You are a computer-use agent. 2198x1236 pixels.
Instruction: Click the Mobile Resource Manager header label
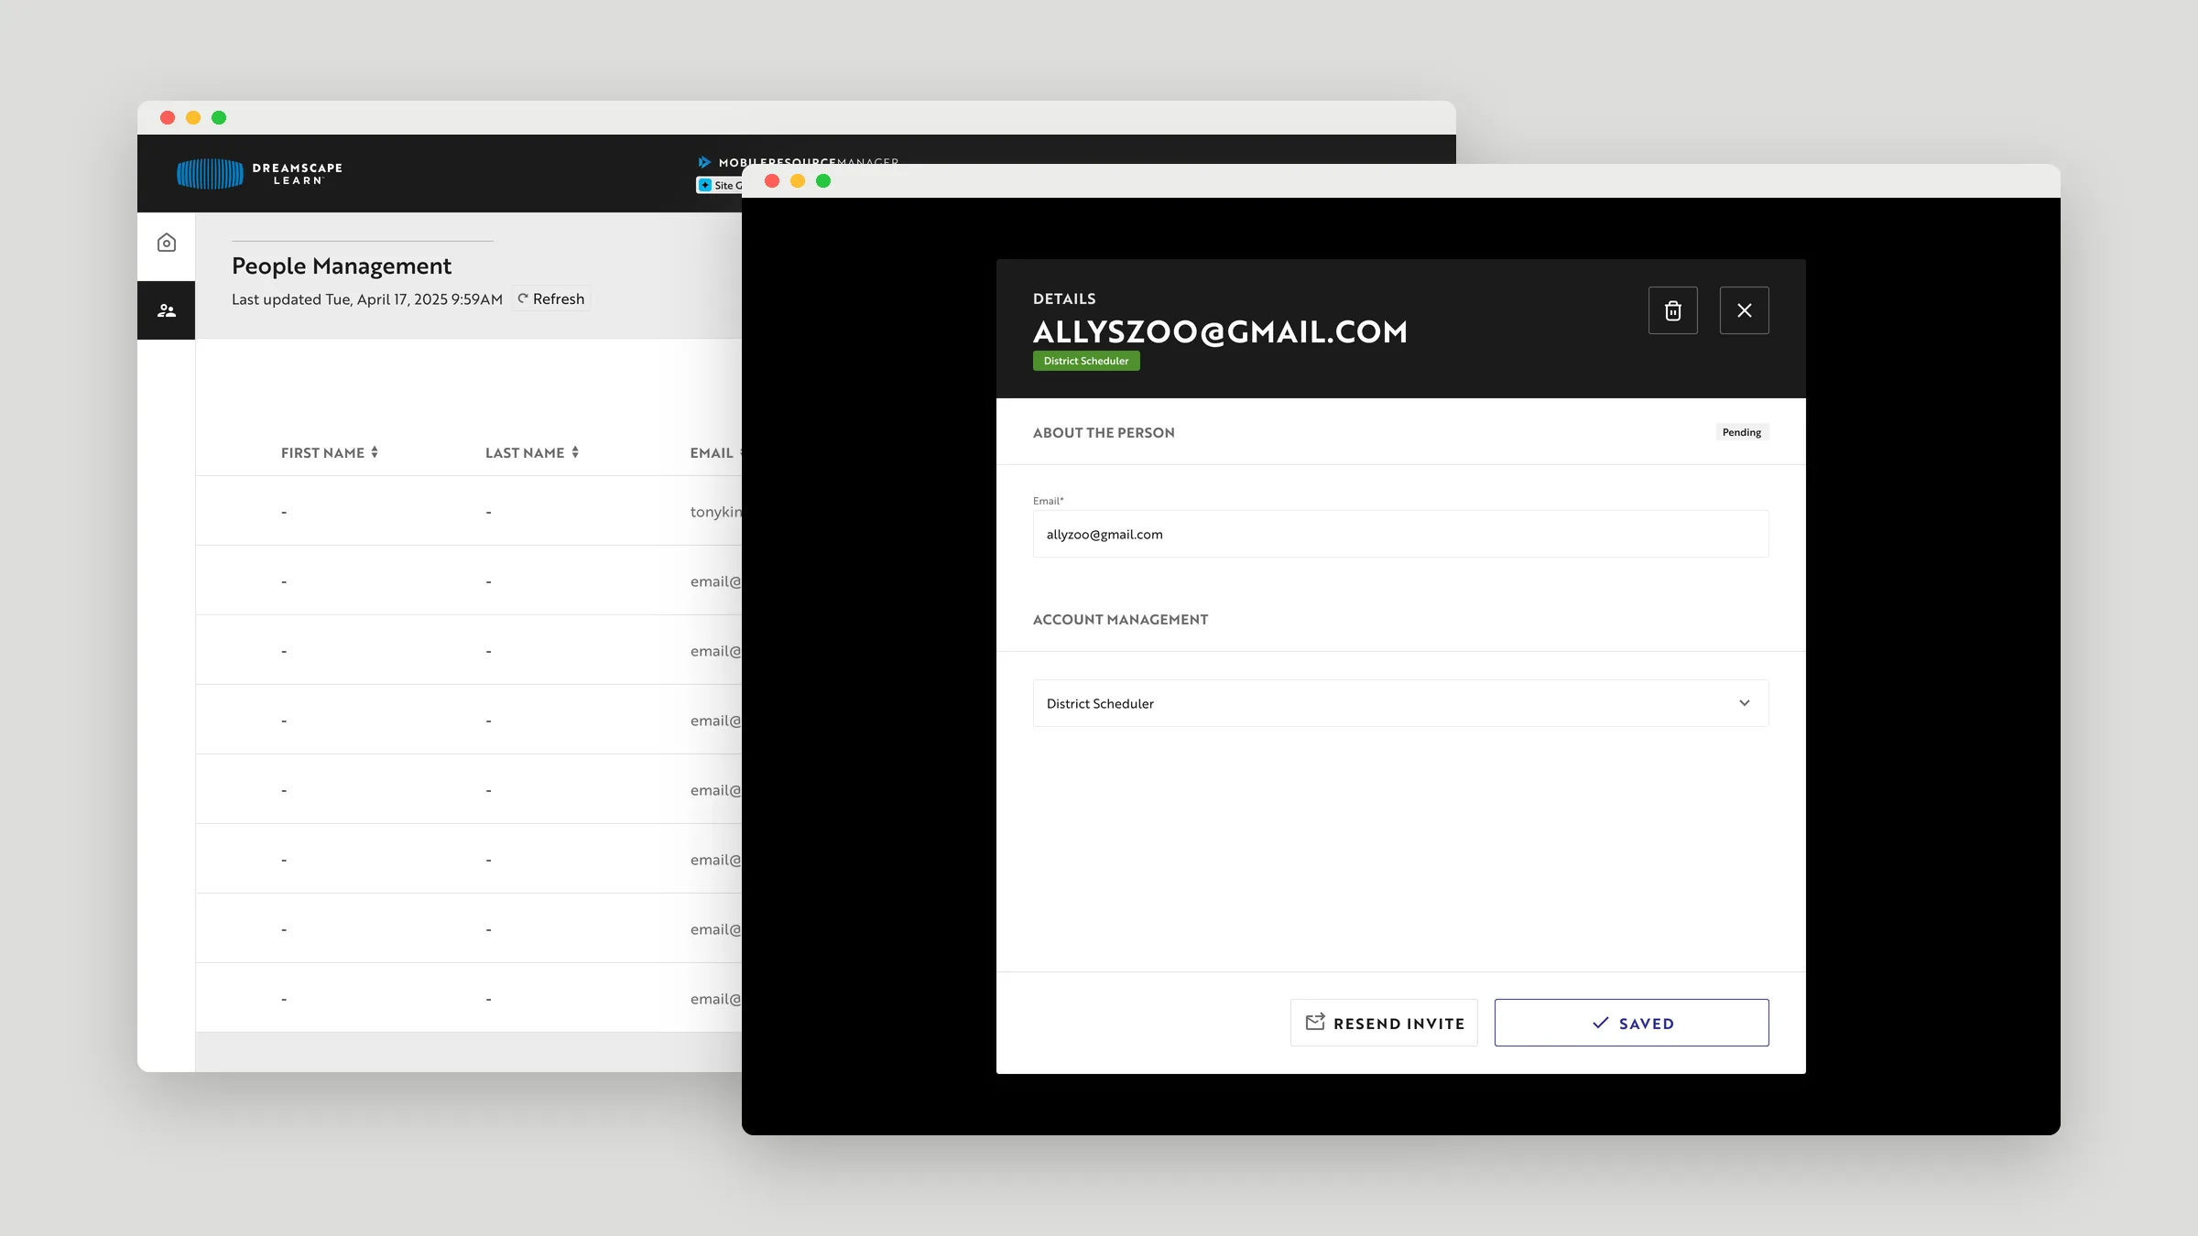point(799,161)
